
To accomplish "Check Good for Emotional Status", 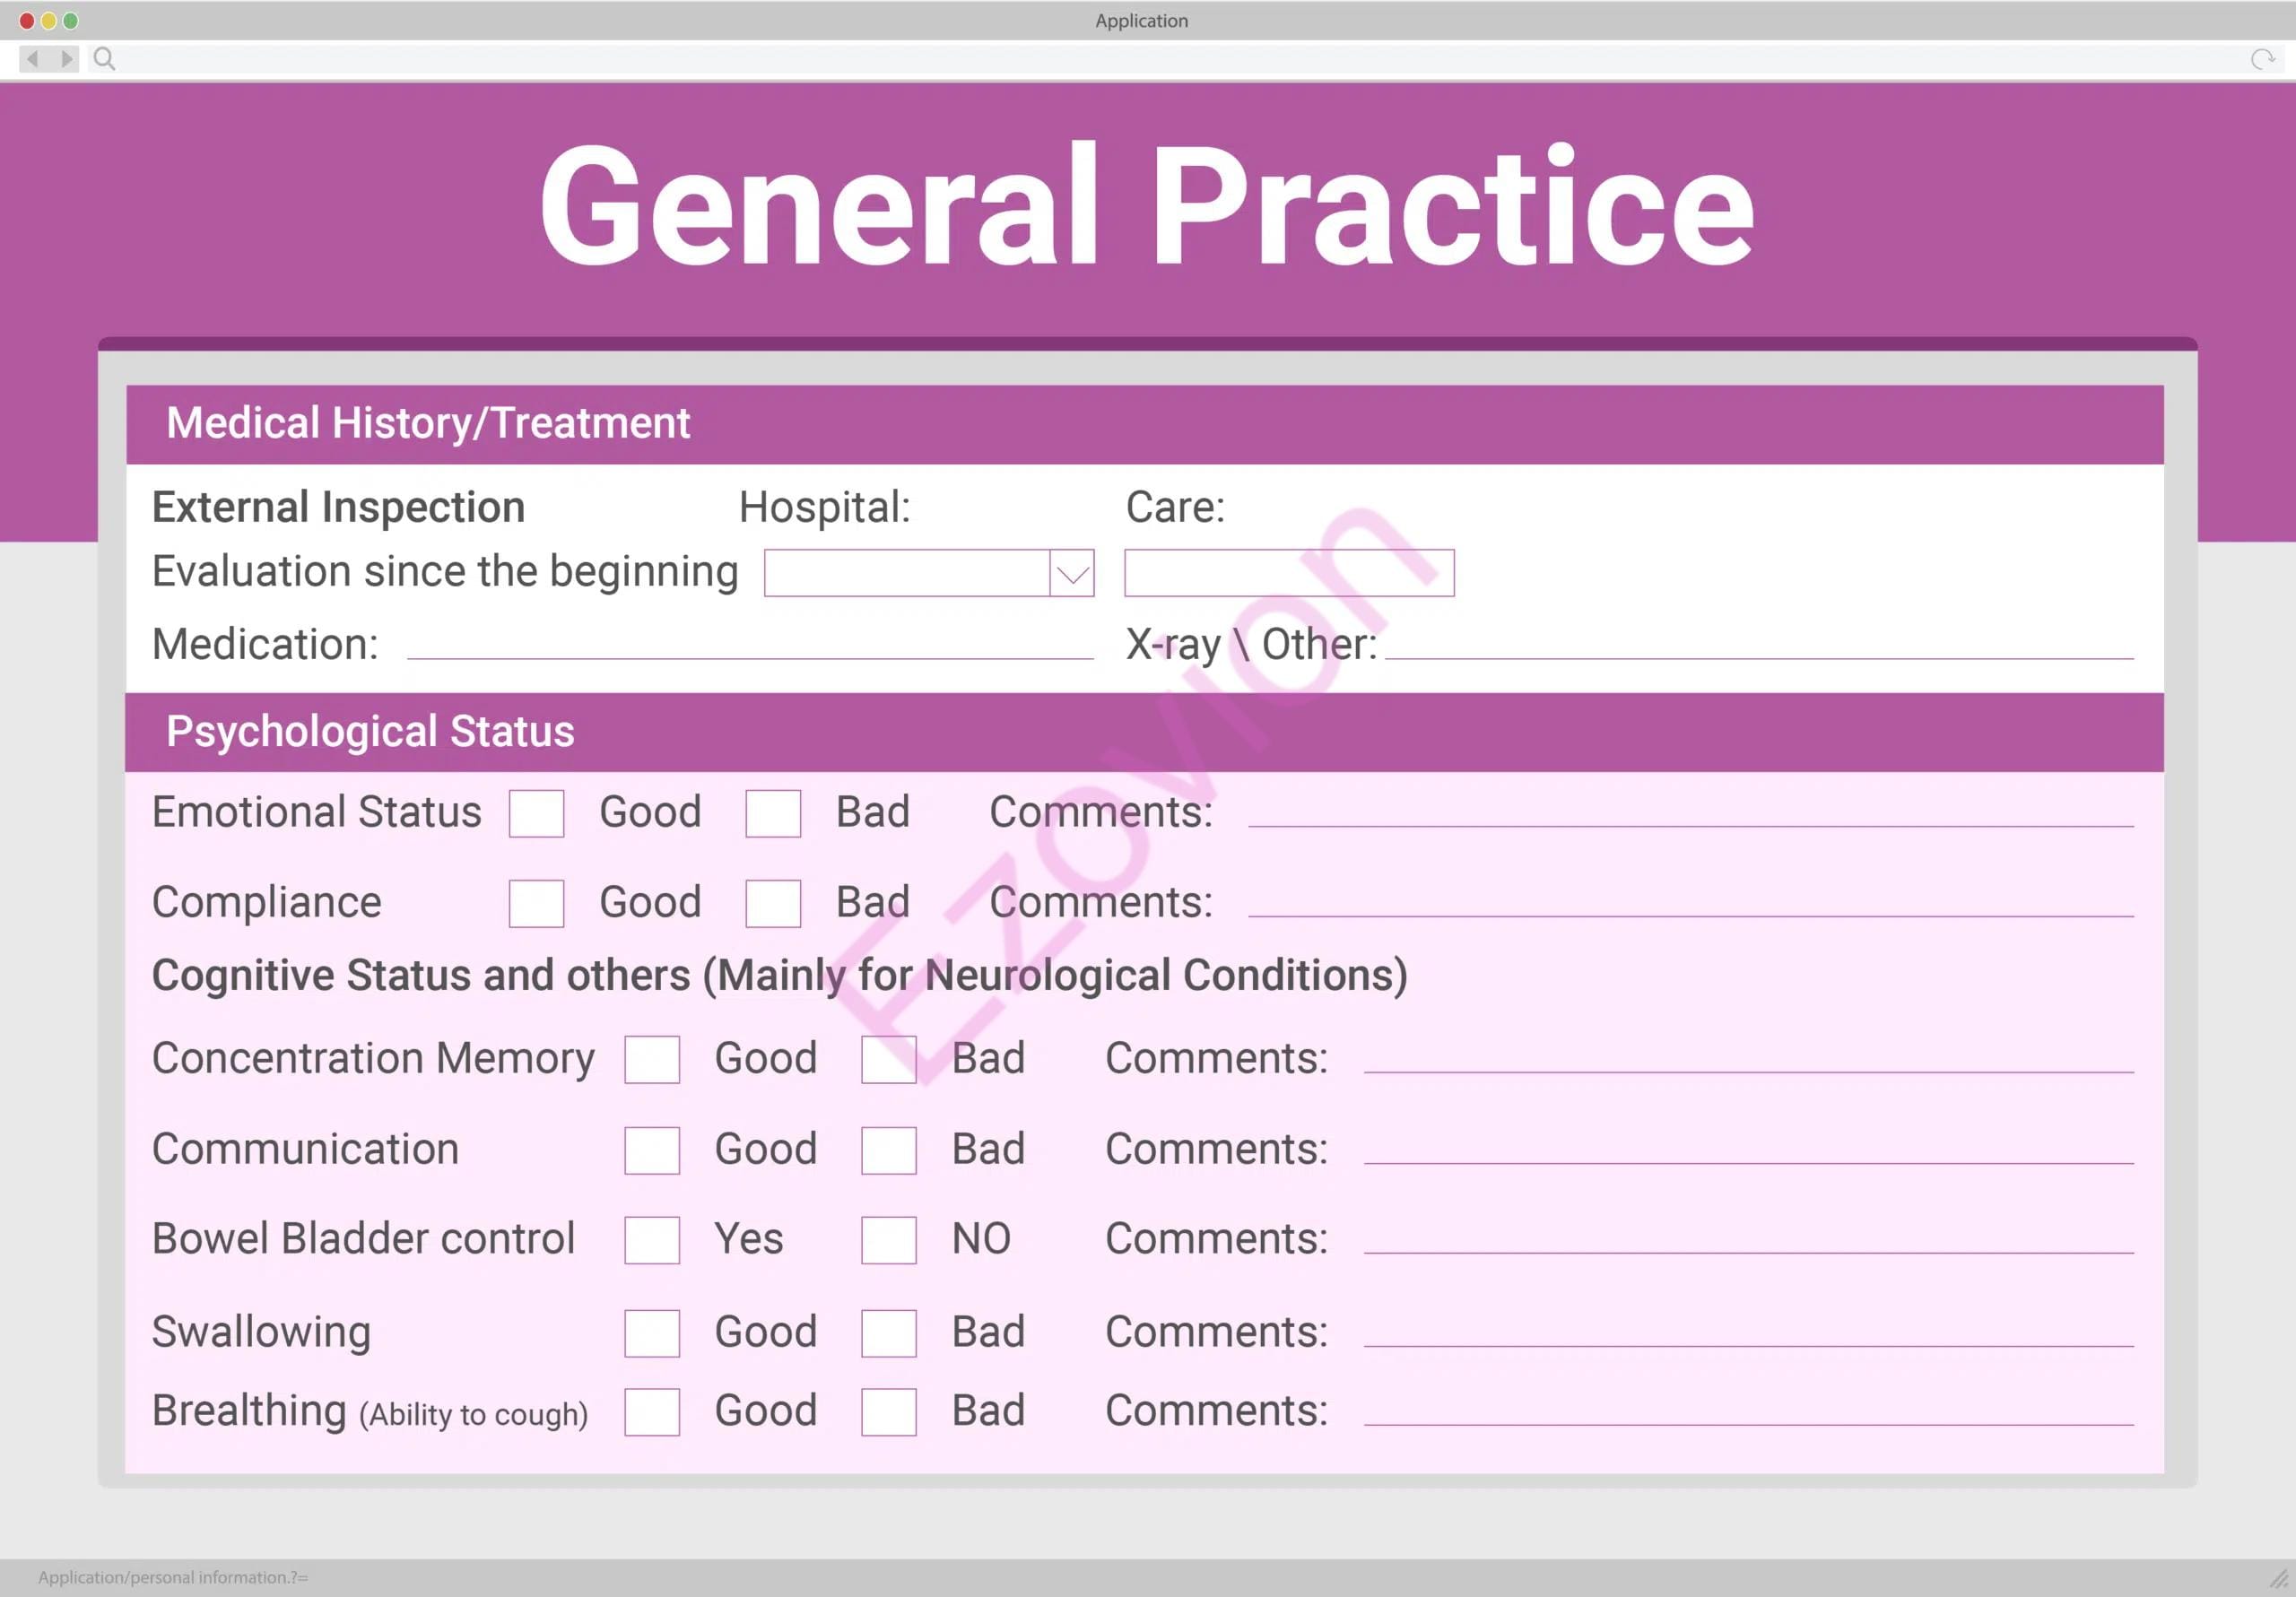I will [x=536, y=813].
